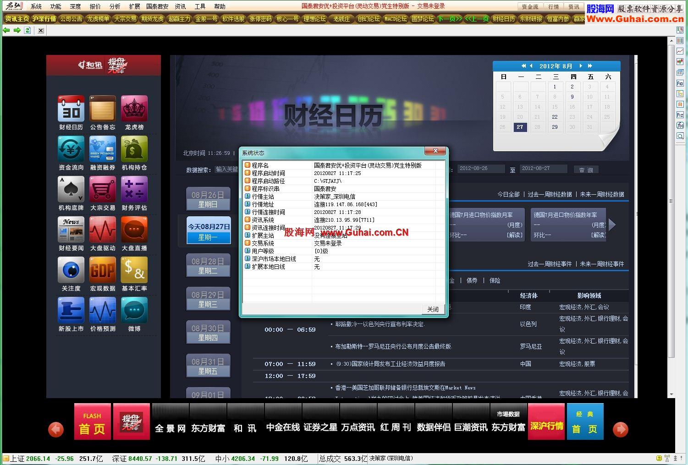The width and height of the screenshot is (688, 465).
Task: Open the 财经日历 calendar icon
Action: click(x=71, y=109)
